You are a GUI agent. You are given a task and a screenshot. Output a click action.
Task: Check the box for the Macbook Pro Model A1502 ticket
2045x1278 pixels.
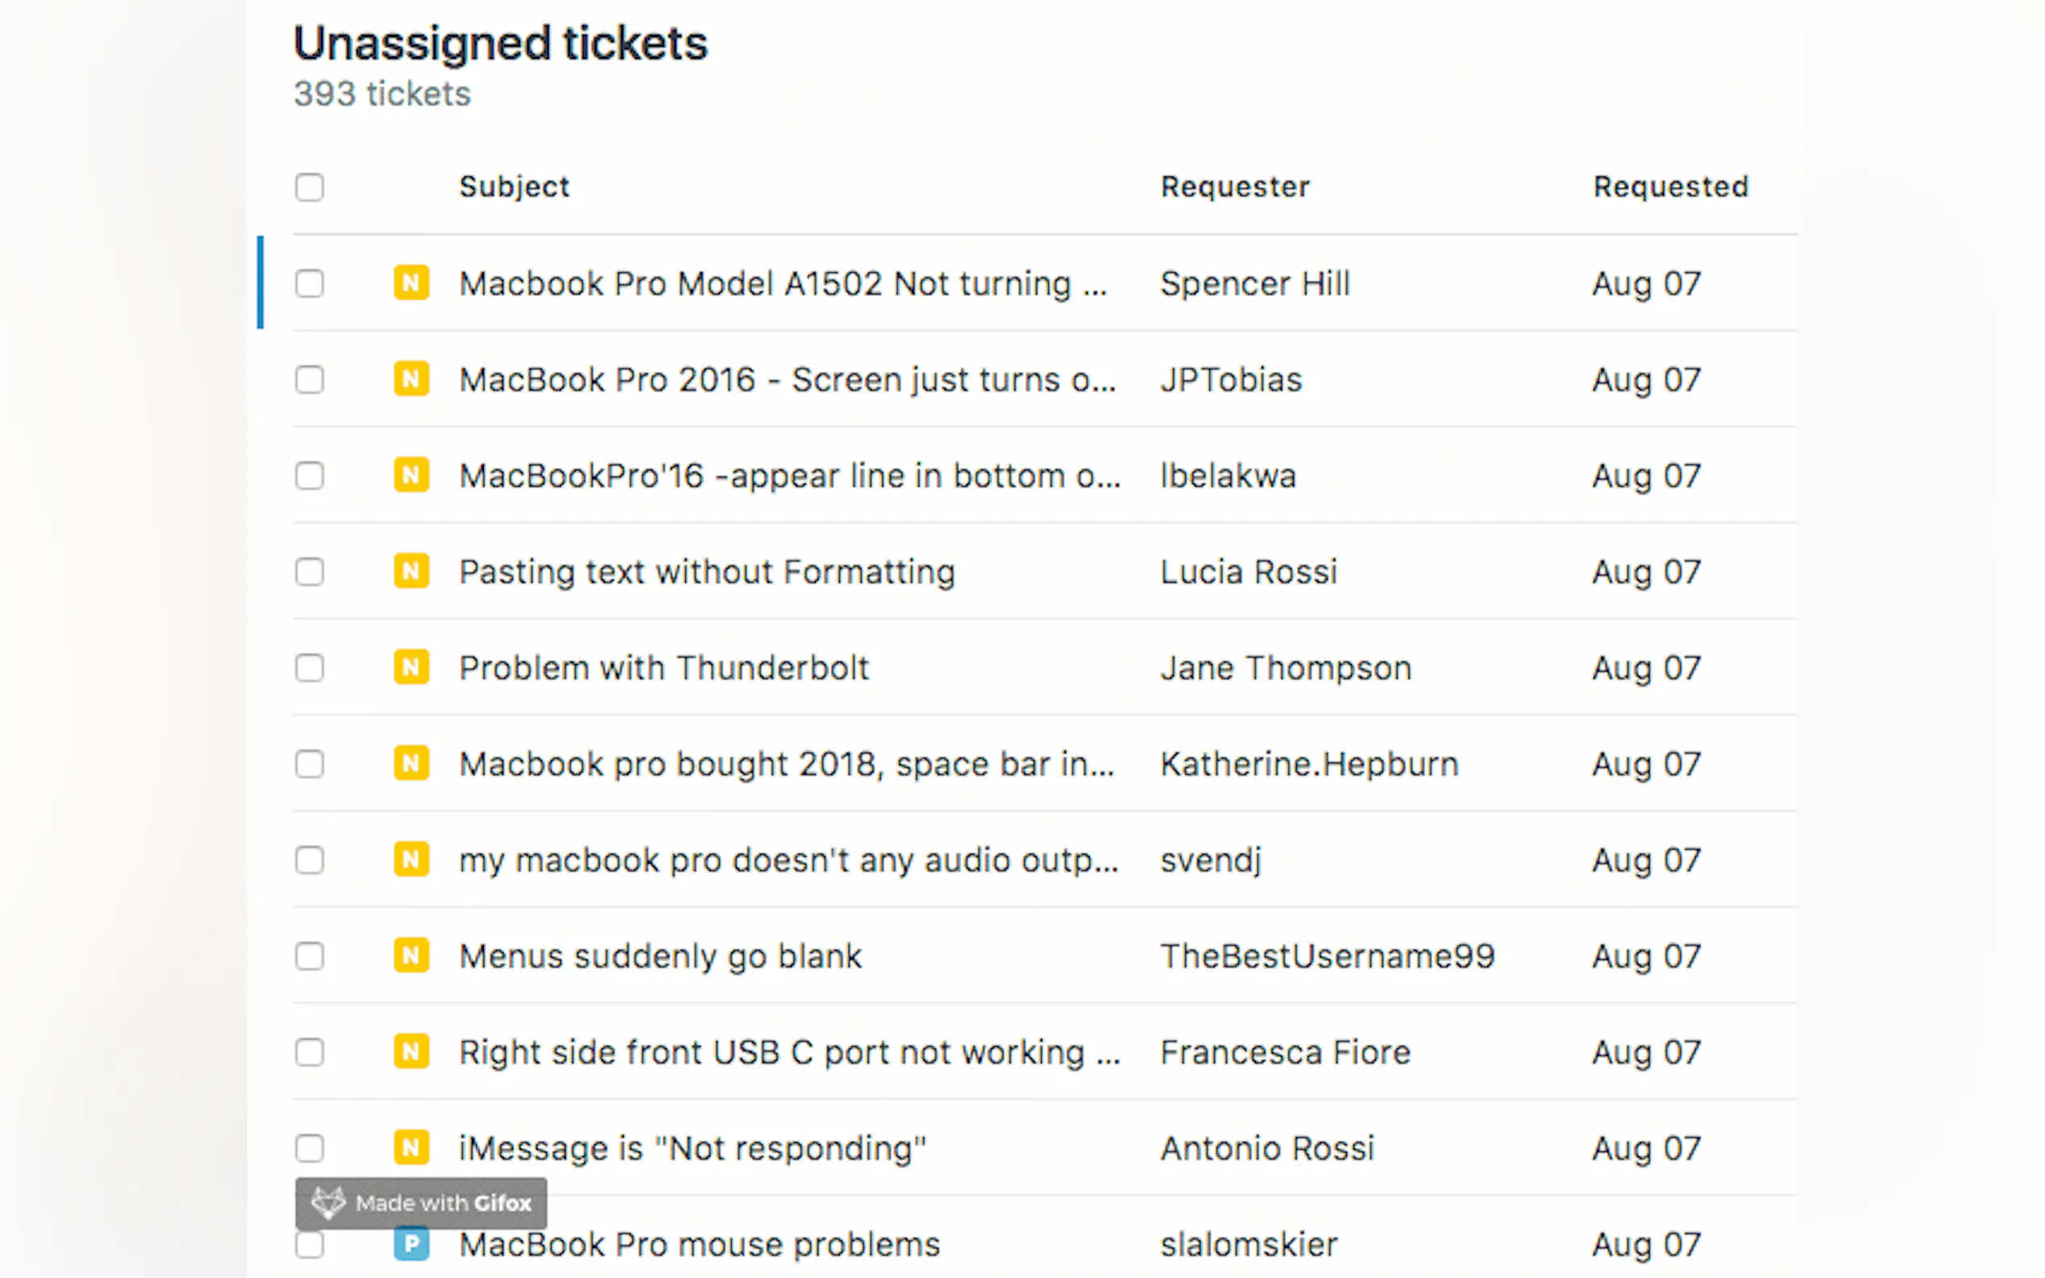pos(309,283)
